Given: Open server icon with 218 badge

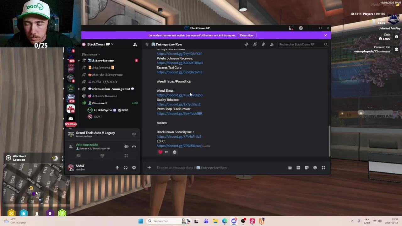Looking at the screenshot, I should pyautogui.click(x=71, y=99).
